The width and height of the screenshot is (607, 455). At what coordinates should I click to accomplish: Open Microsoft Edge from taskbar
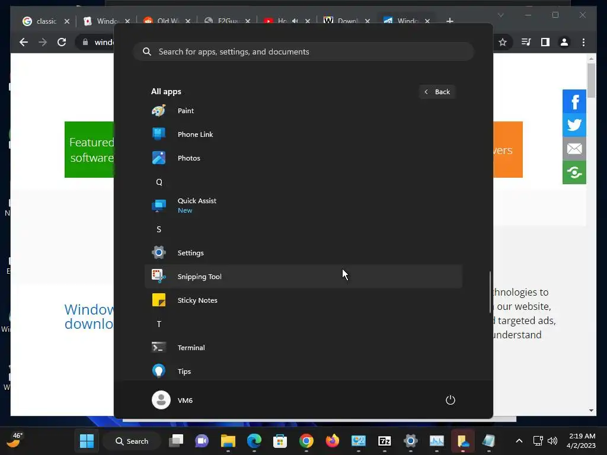[x=254, y=441]
